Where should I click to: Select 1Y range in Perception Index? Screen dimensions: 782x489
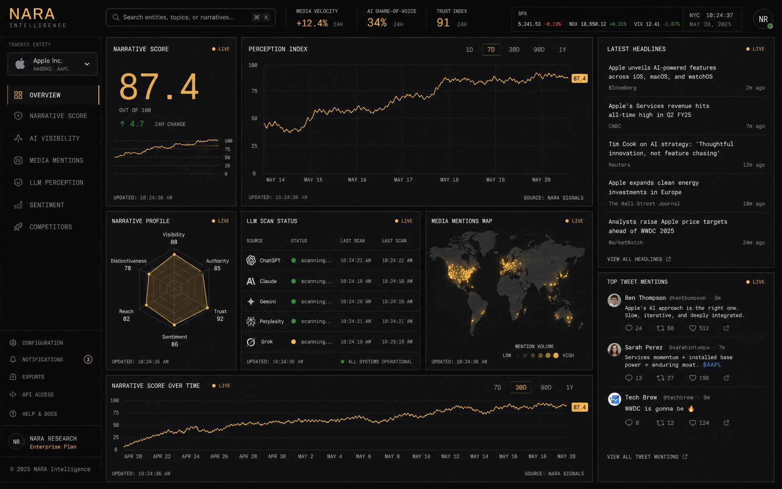point(562,50)
